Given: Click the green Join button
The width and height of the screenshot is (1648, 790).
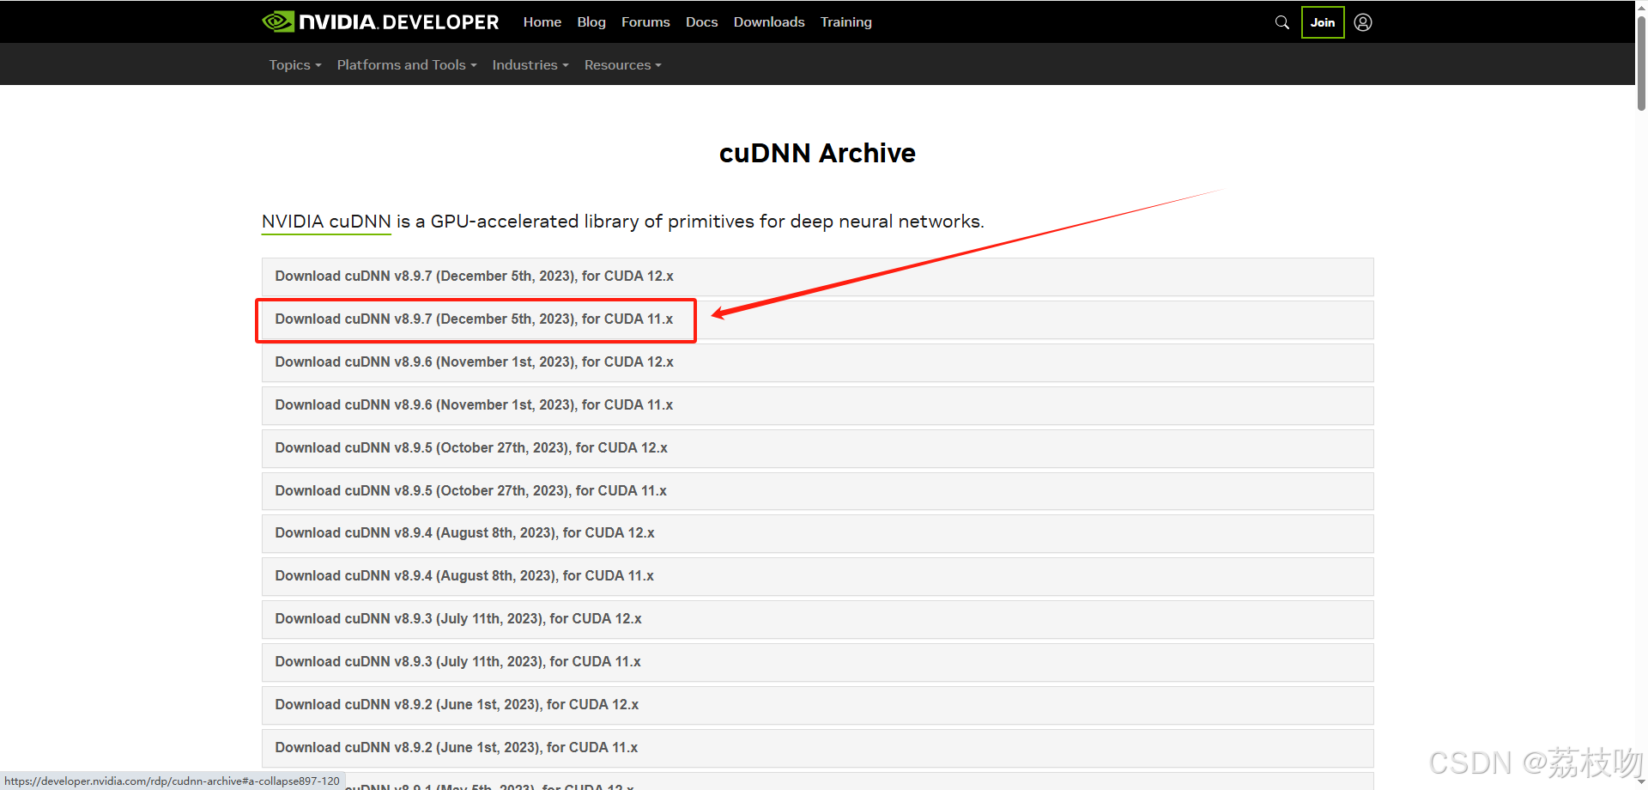Looking at the screenshot, I should (x=1323, y=22).
